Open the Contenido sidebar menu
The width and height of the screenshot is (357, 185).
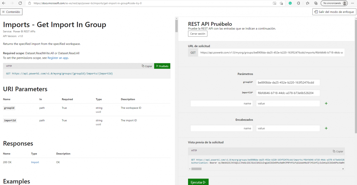click(x=11, y=11)
